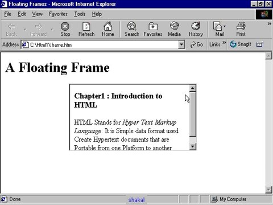The height and width of the screenshot is (205, 273).
Task: Restore the Internet Explorer window
Action: point(260,4)
